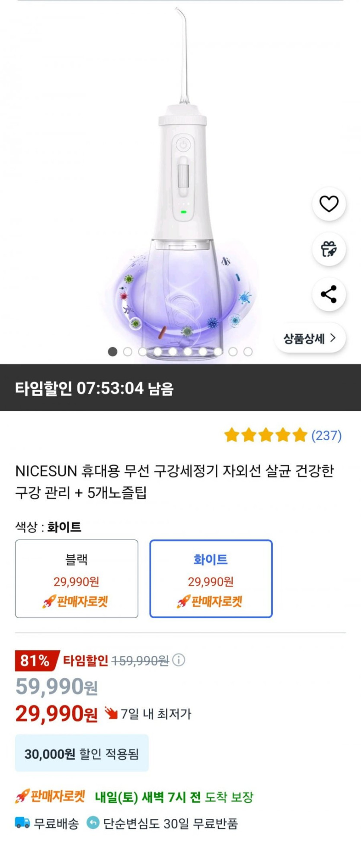Tap the blue free shipping truck icon
Viewport: 361px width, 841px height.
(x=22, y=822)
